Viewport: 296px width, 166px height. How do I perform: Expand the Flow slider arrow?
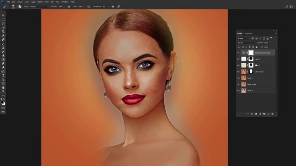tap(84, 6)
